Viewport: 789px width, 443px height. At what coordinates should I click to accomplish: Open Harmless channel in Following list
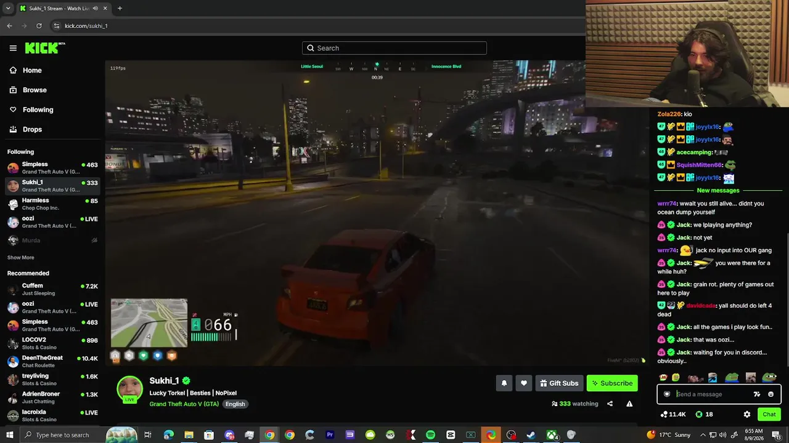[52, 204]
